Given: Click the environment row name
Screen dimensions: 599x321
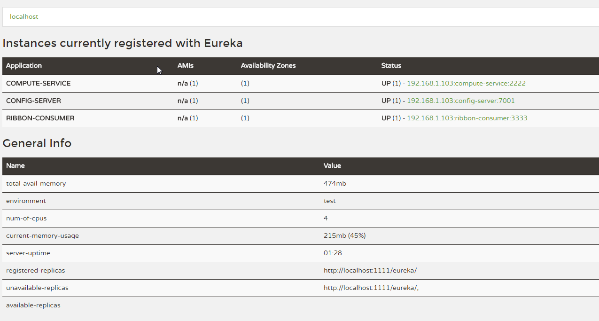Looking at the screenshot, I should [x=26, y=201].
